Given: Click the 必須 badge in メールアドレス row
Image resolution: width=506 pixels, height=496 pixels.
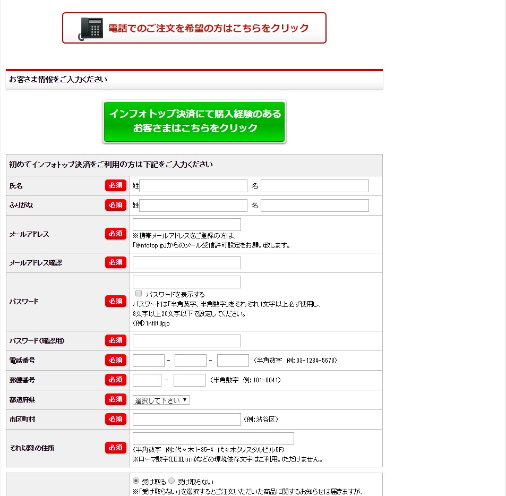Looking at the screenshot, I should click(116, 234).
